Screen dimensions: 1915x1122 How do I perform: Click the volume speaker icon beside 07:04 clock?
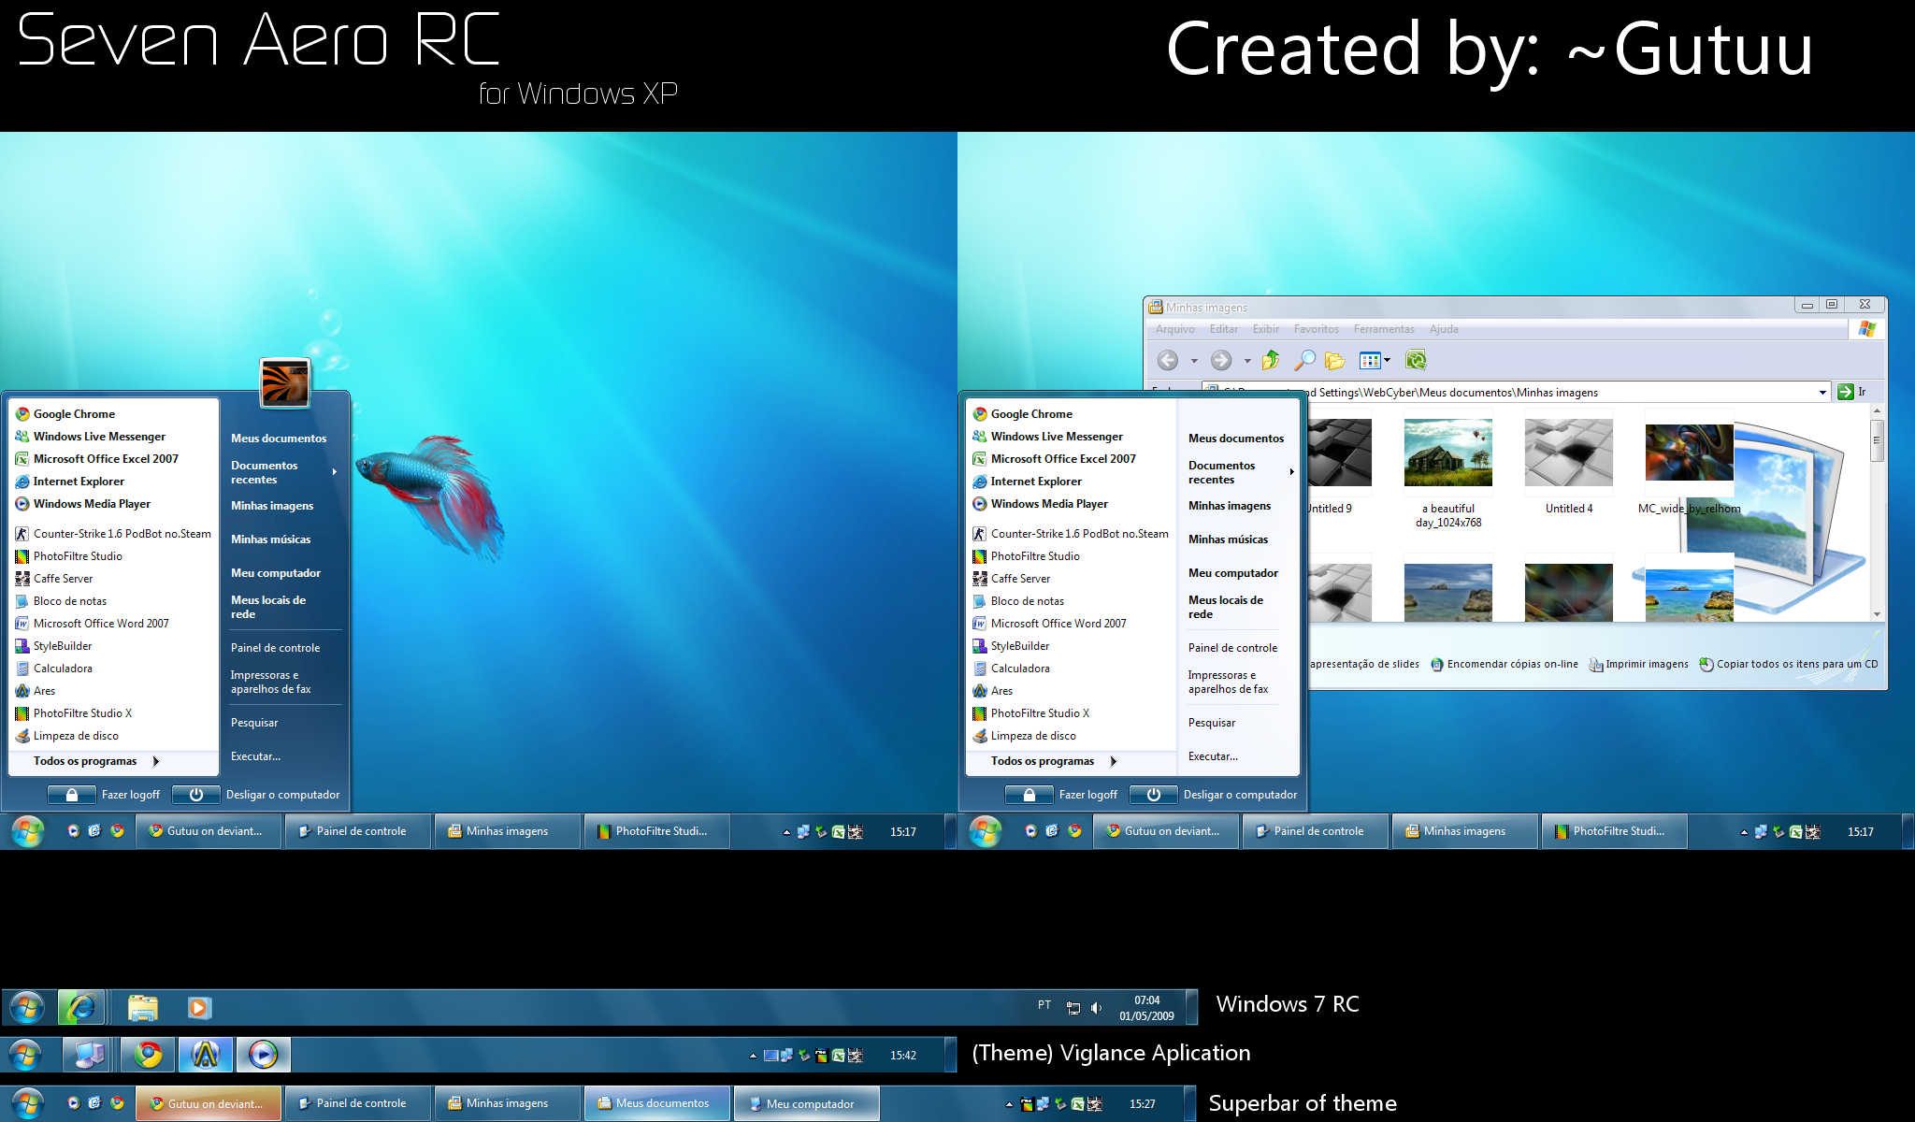tap(1096, 1008)
